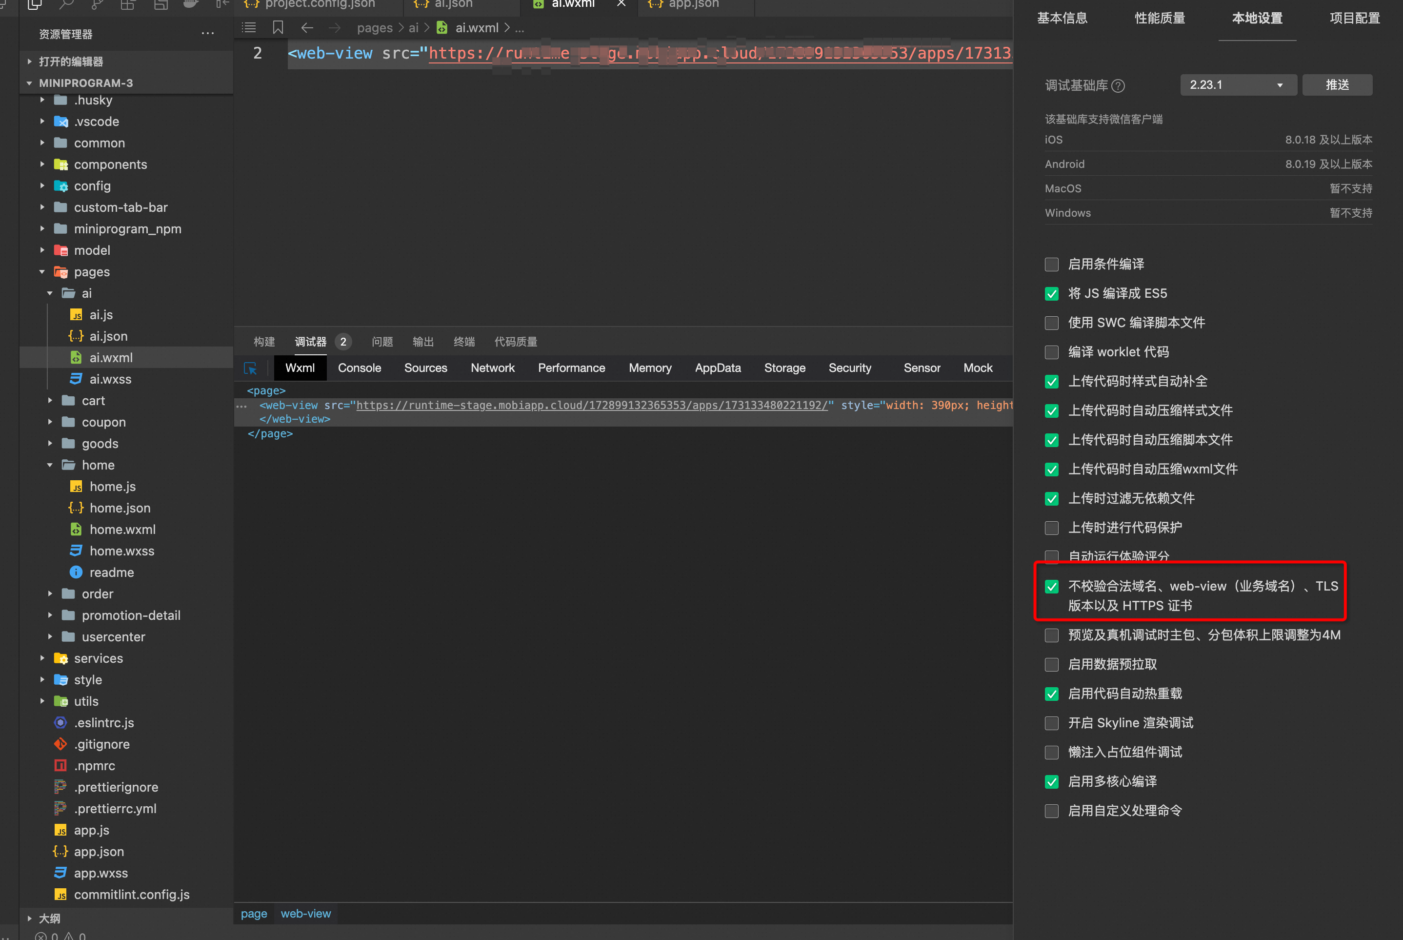Uncheck 不校验合法域名 web-view TLS option
The height and width of the screenshot is (940, 1403).
point(1051,587)
